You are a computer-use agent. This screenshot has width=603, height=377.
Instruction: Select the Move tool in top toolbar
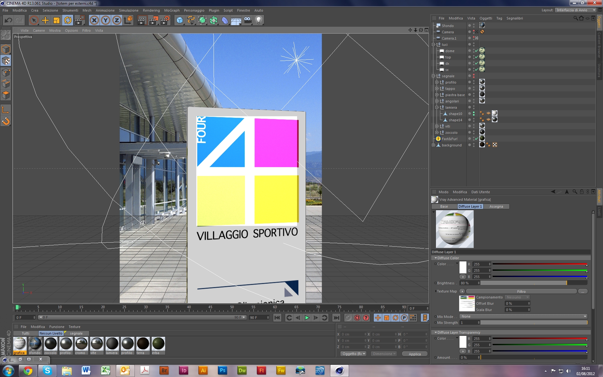(x=45, y=20)
